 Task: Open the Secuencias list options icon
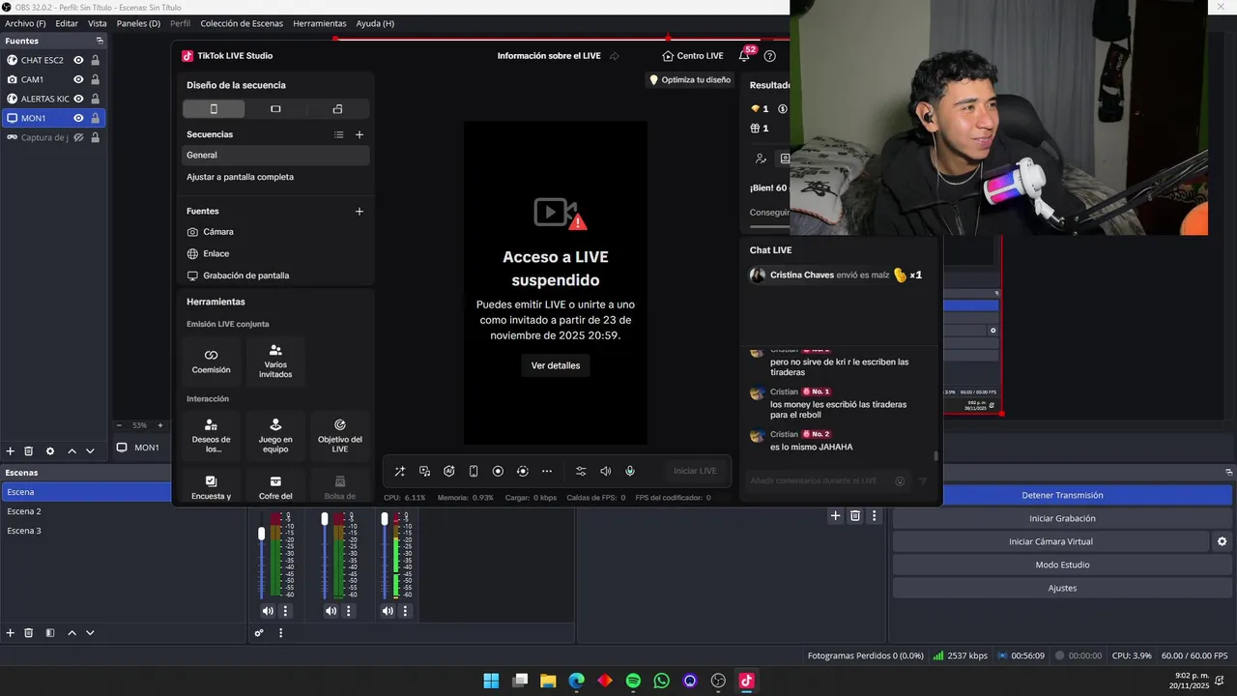(338, 134)
